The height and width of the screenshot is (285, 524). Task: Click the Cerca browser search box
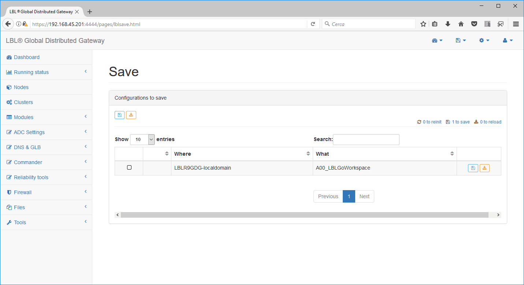click(369, 24)
